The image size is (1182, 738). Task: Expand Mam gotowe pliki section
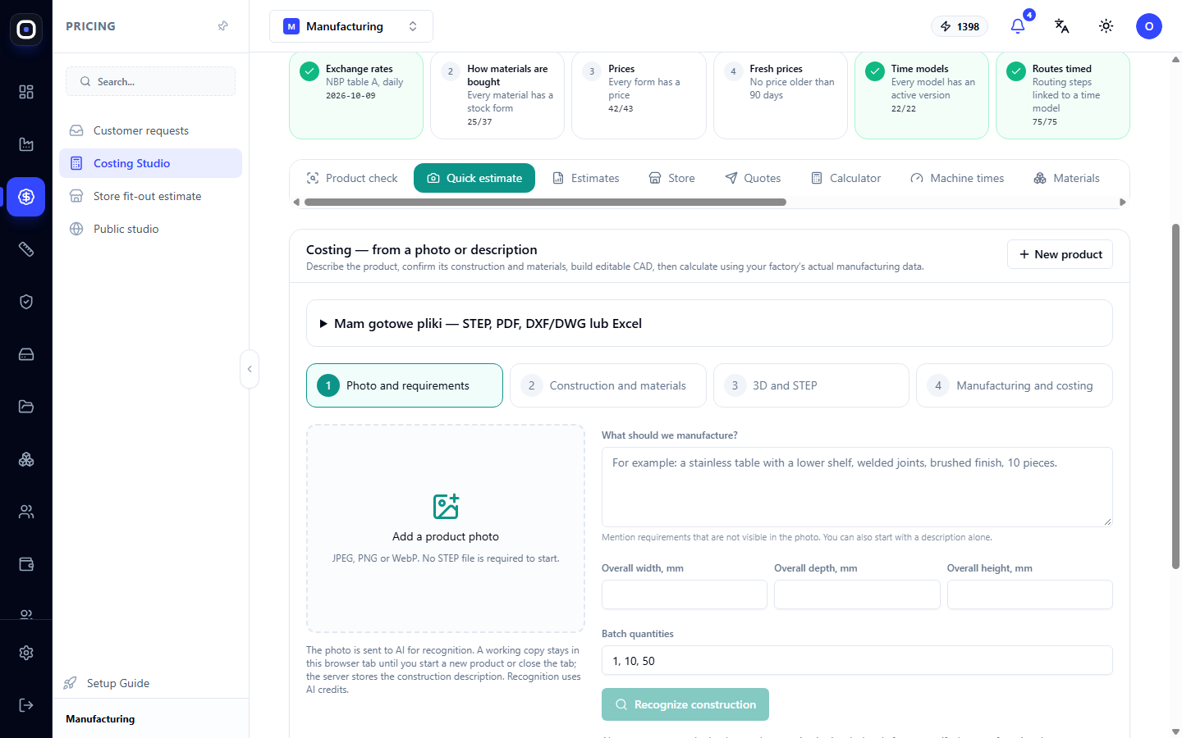click(709, 323)
